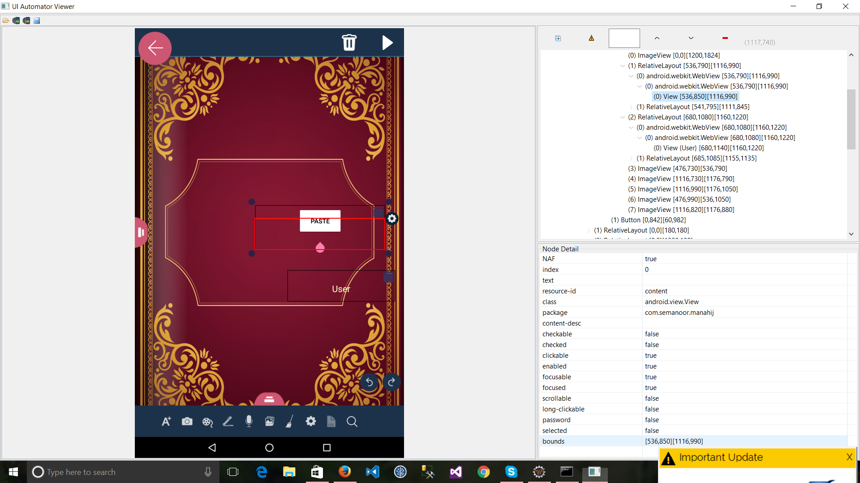Click the pink back arrow button
This screenshot has width=860, height=483.
155,48
